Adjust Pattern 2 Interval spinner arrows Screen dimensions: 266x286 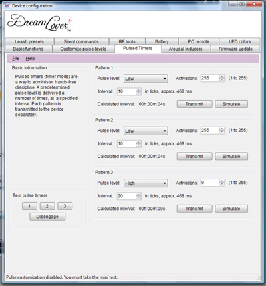[x=138, y=144]
